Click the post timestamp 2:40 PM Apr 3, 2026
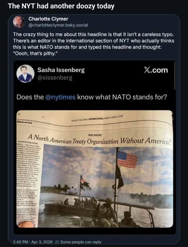This screenshot has height=247, width=188. (33, 242)
